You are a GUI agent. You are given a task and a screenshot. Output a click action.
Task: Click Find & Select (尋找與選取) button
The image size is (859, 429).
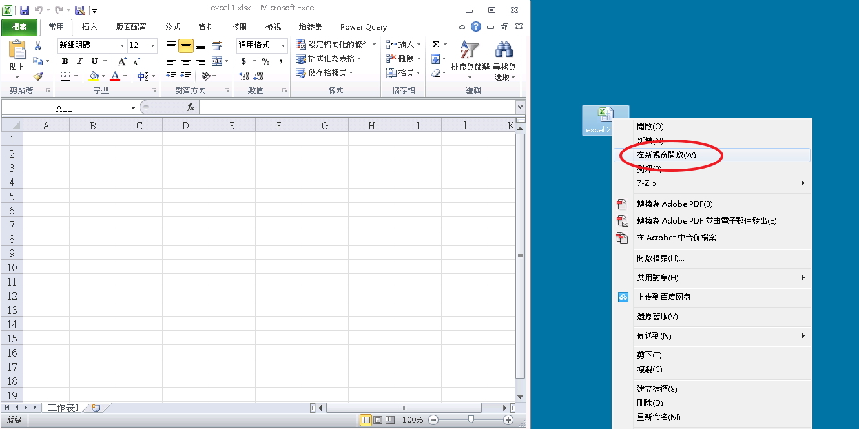point(504,60)
